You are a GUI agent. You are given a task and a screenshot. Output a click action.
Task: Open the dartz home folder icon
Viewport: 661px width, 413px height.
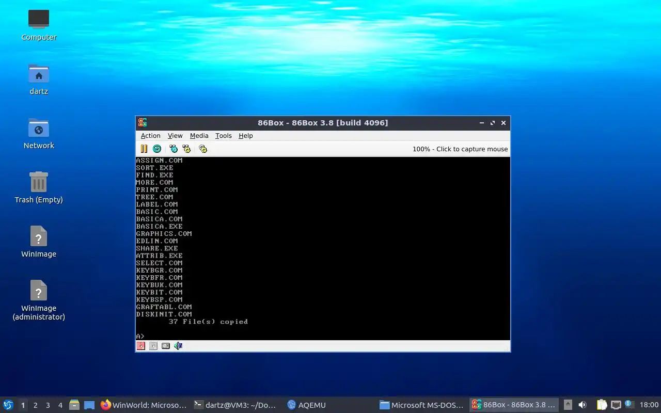pyautogui.click(x=39, y=79)
